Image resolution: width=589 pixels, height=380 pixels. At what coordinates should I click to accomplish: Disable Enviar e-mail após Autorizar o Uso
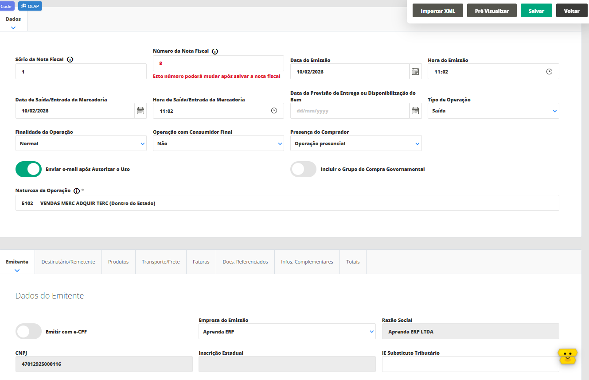tap(28, 169)
